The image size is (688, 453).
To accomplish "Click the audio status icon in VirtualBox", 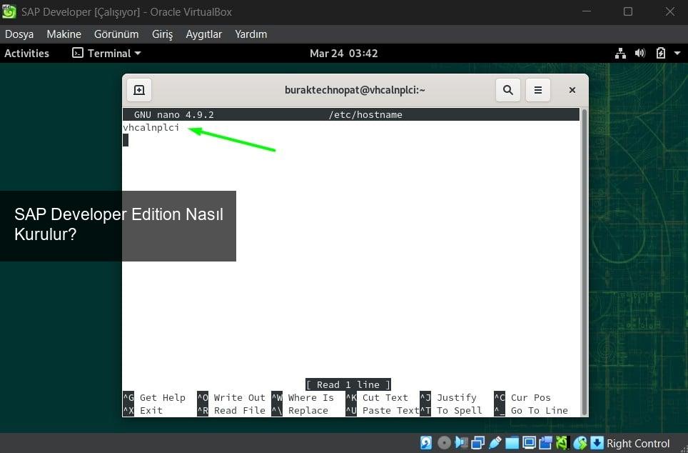I will (x=461, y=443).
